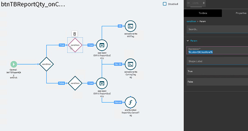Screen dimensions: 248x131
Task: Select the lower condition diamond on False branch
Action: pyautogui.click(x=75, y=83)
